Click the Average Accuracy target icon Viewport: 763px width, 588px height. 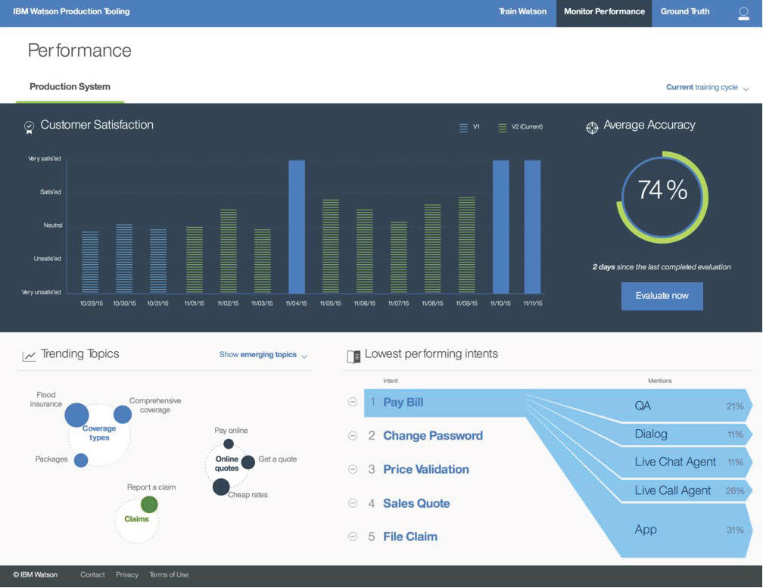pos(592,127)
